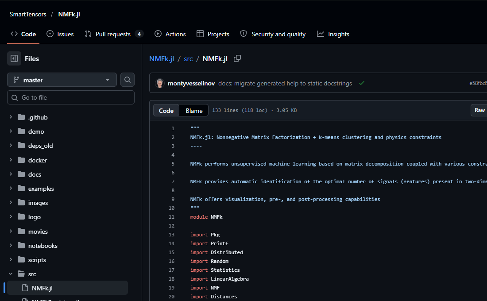Click line number 20

point(171,297)
